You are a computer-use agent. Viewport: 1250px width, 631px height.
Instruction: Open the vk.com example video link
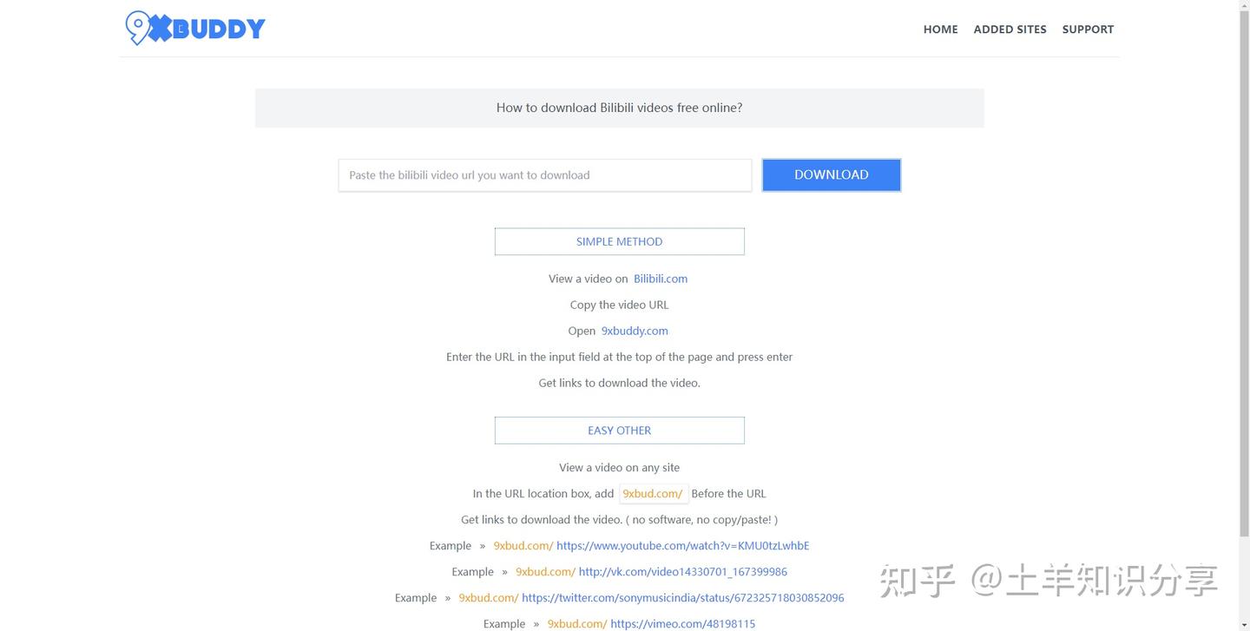tap(683, 572)
